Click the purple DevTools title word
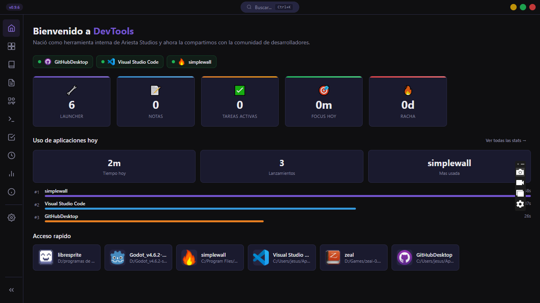The height and width of the screenshot is (303, 540). [114, 31]
